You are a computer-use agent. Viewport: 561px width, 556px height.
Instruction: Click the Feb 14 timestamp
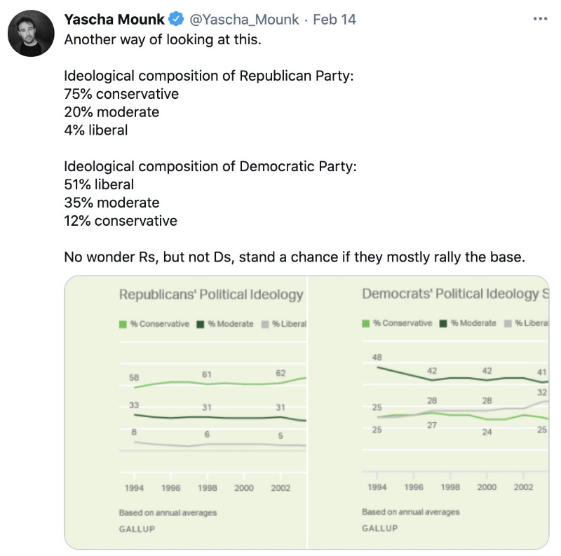click(335, 19)
